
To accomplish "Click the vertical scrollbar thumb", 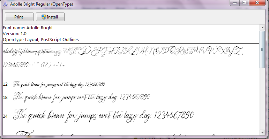I will tap(262, 49).
